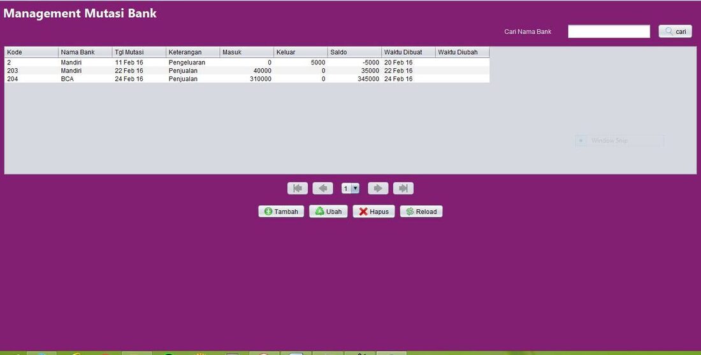This screenshot has height=355, width=701.
Task: Click the Saldo value 35000
Action: (x=354, y=71)
